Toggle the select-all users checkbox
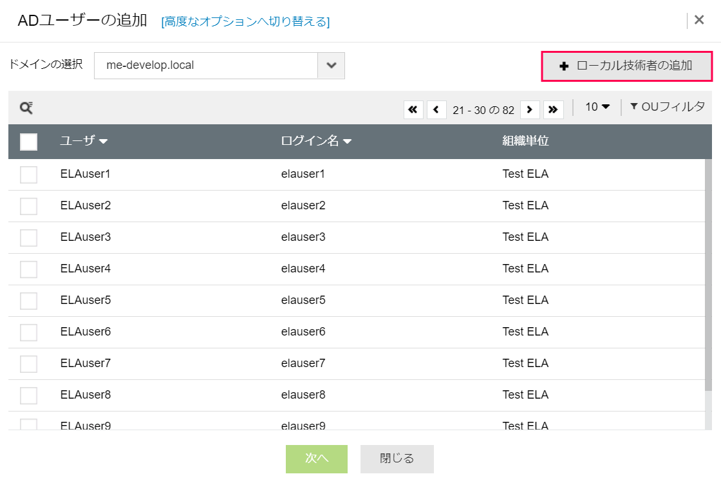This screenshot has height=483, width=721. tap(28, 142)
